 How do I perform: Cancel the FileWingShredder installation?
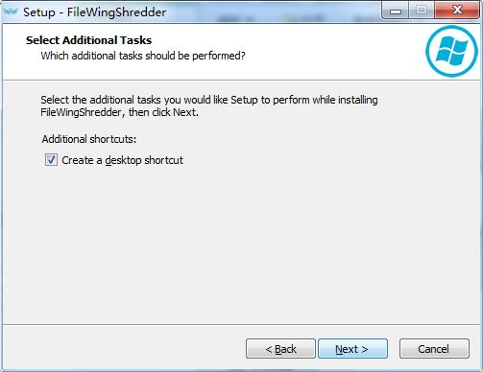click(x=434, y=349)
